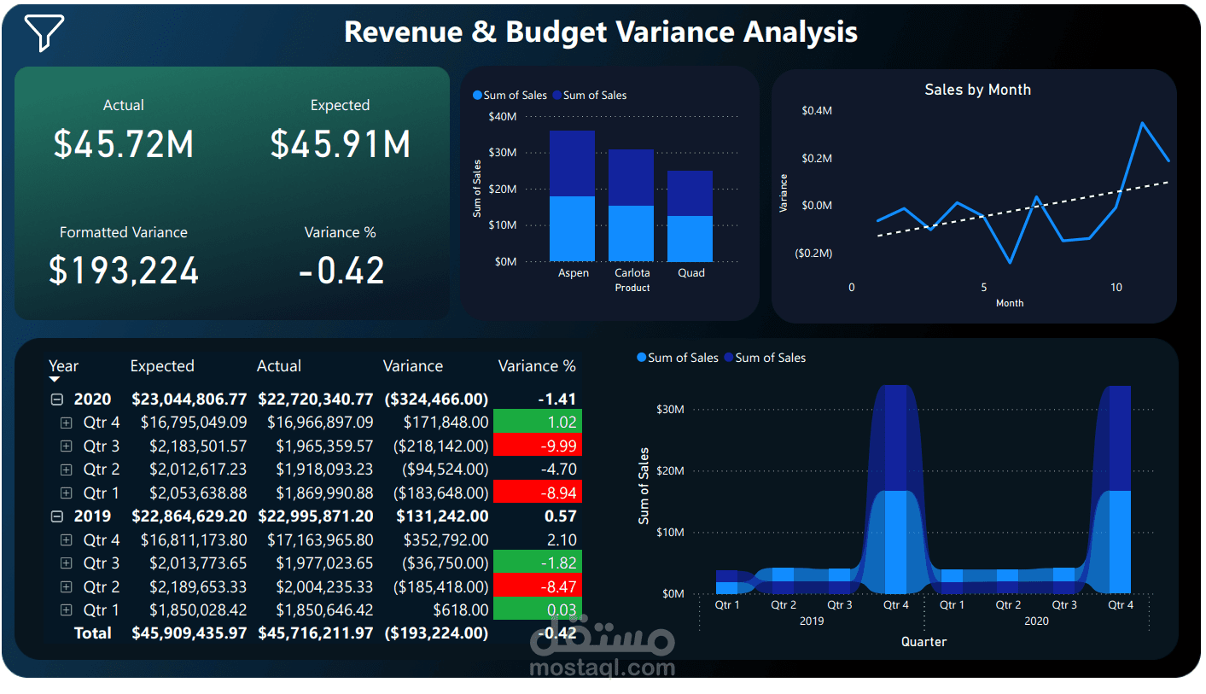1206x694 pixels.
Task: Collapse the 2020 year group in the table
Action: pyautogui.click(x=56, y=399)
